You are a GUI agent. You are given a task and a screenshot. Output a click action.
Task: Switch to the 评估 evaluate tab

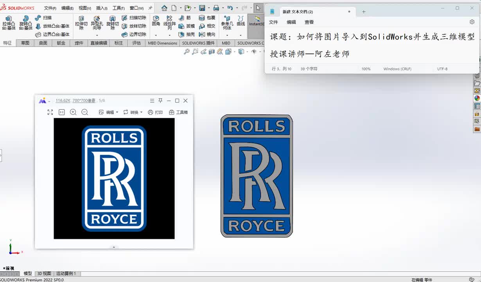click(136, 43)
